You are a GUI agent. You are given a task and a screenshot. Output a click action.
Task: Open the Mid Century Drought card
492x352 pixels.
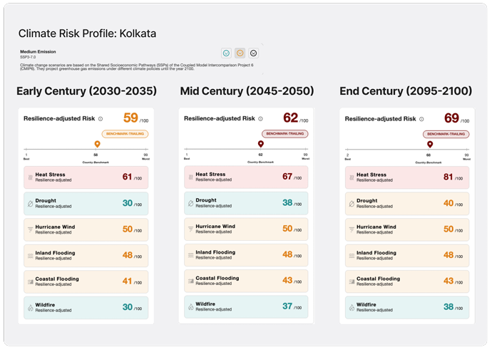pos(246,203)
